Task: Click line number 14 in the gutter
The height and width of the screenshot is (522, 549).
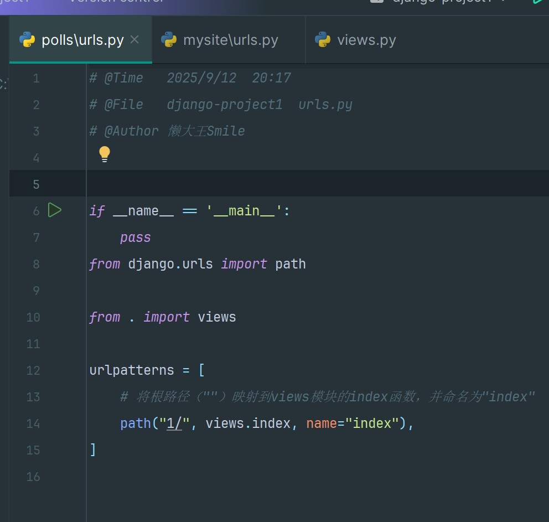Action: [33, 423]
